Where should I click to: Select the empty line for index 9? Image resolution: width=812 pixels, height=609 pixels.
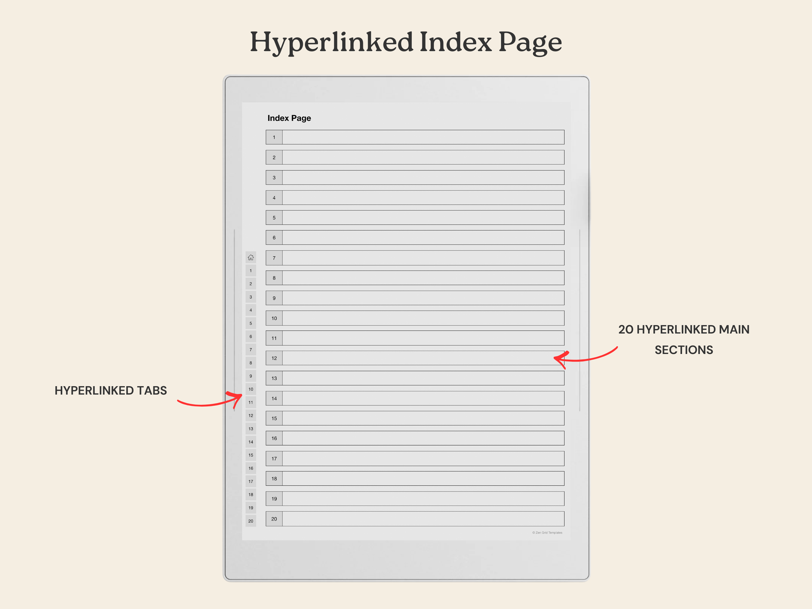(423, 298)
